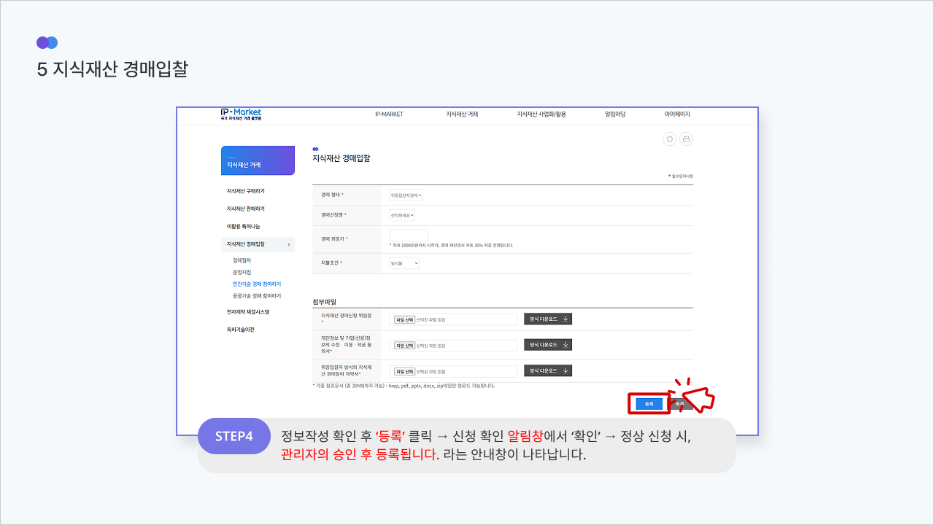Open the 경매신청명 dropdown

tap(402, 216)
